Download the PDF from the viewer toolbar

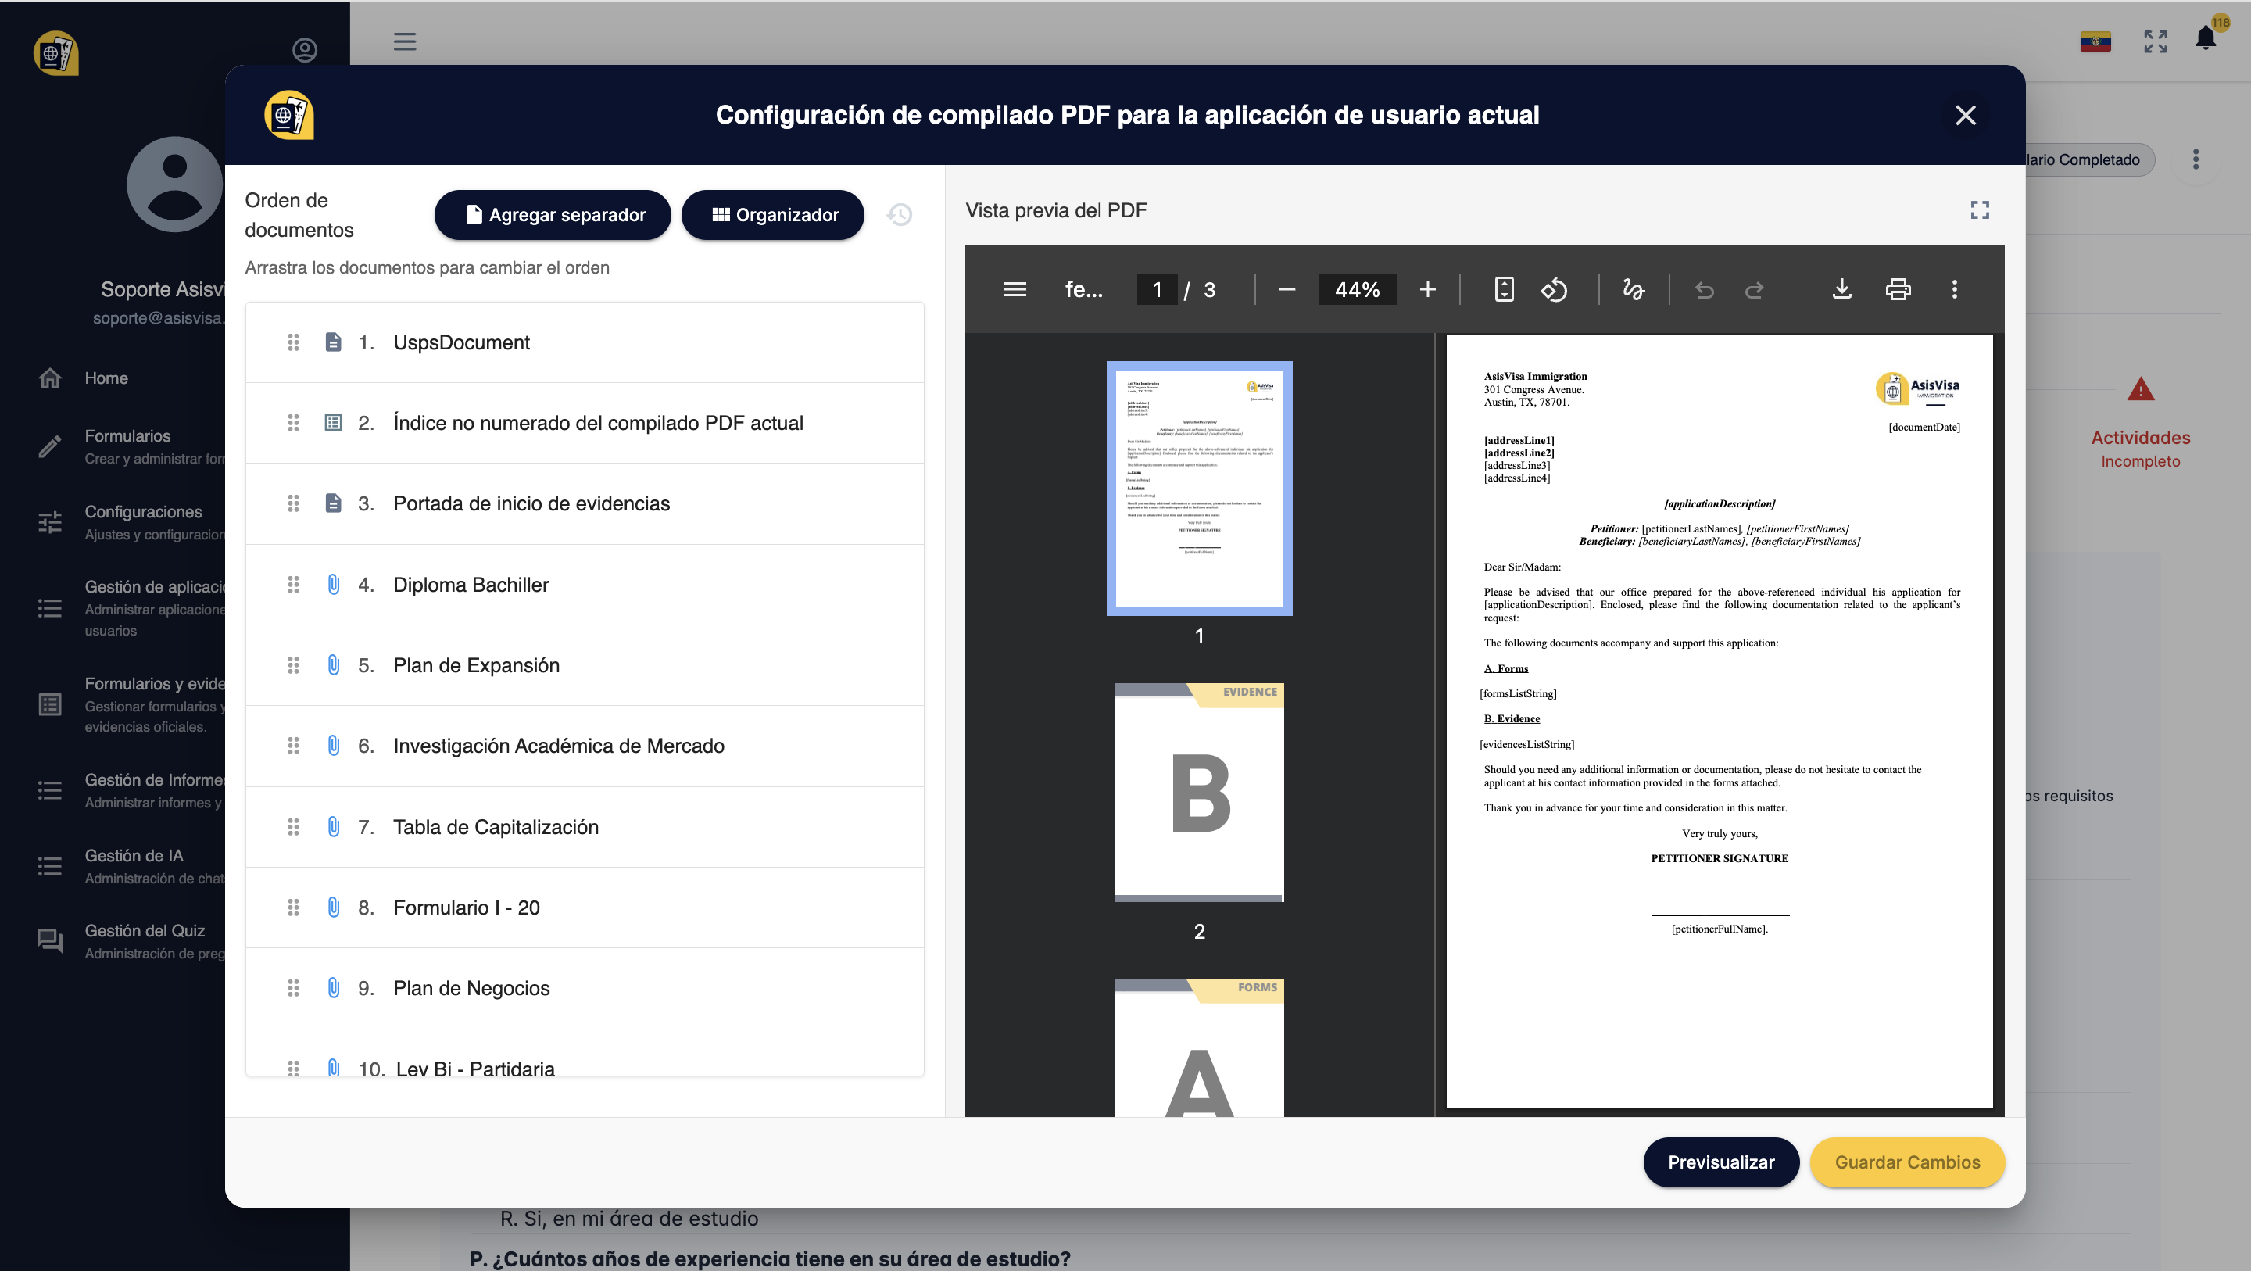point(1842,289)
